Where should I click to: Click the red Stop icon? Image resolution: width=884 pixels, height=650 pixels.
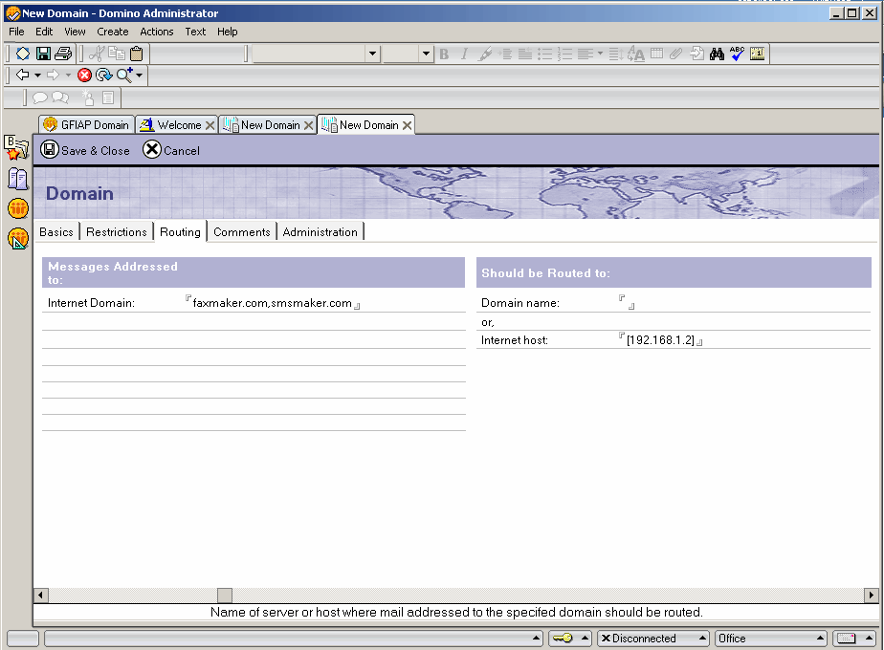tap(84, 75)
